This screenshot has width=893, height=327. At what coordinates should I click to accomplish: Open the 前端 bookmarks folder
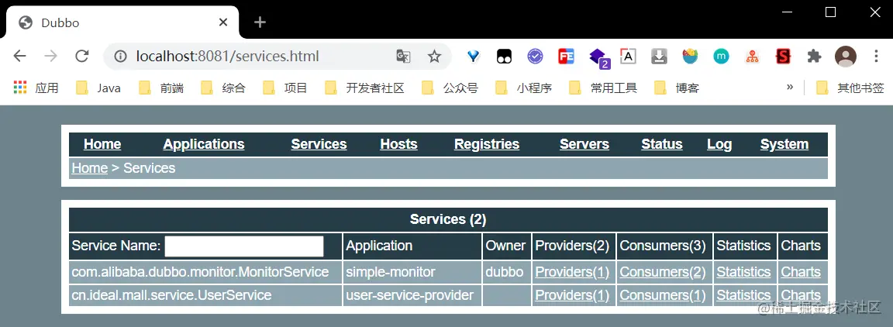[161, 88]
